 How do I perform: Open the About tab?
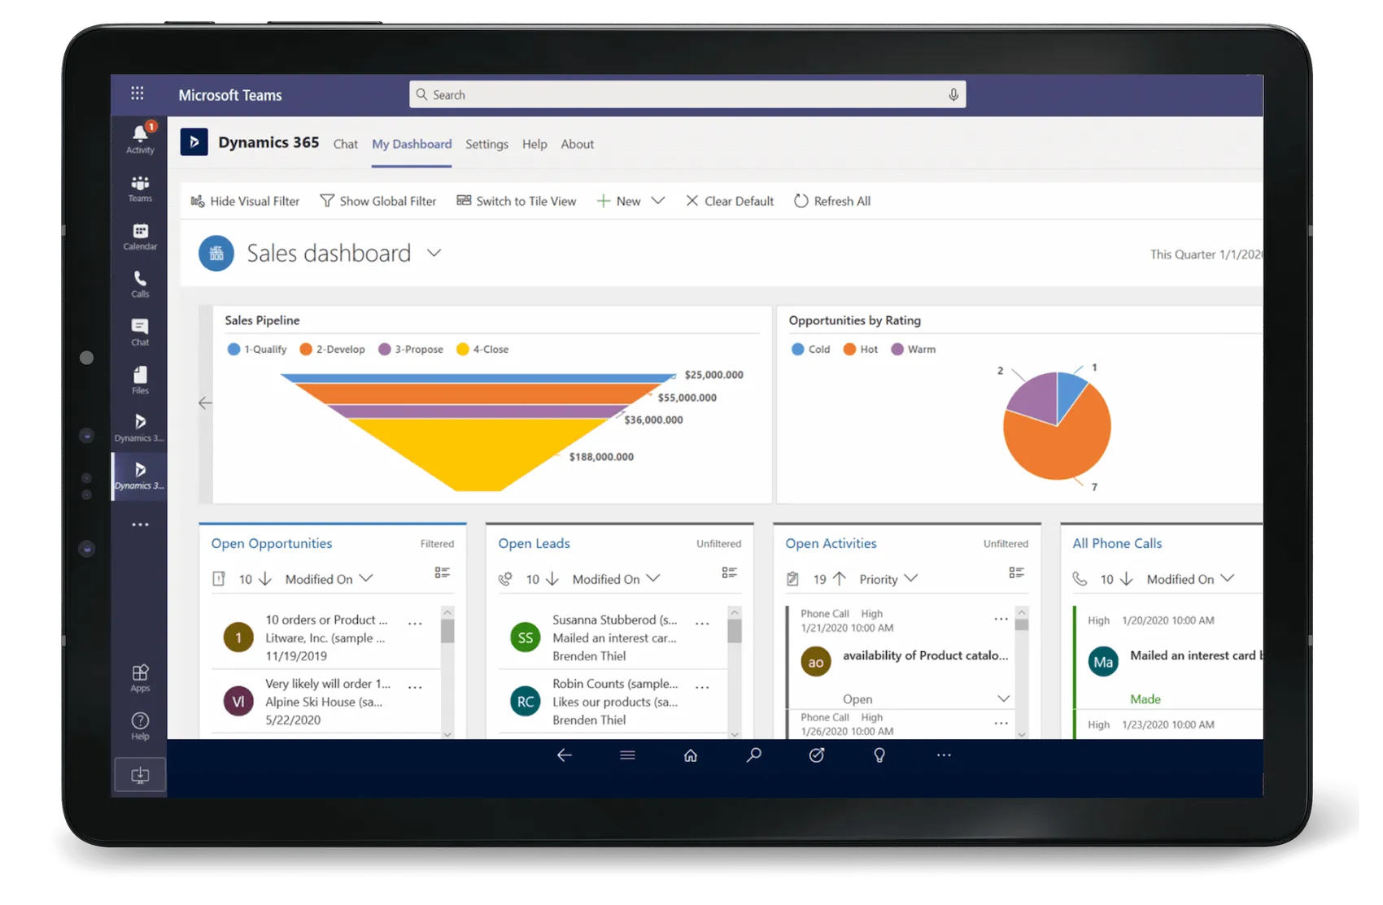578,144
